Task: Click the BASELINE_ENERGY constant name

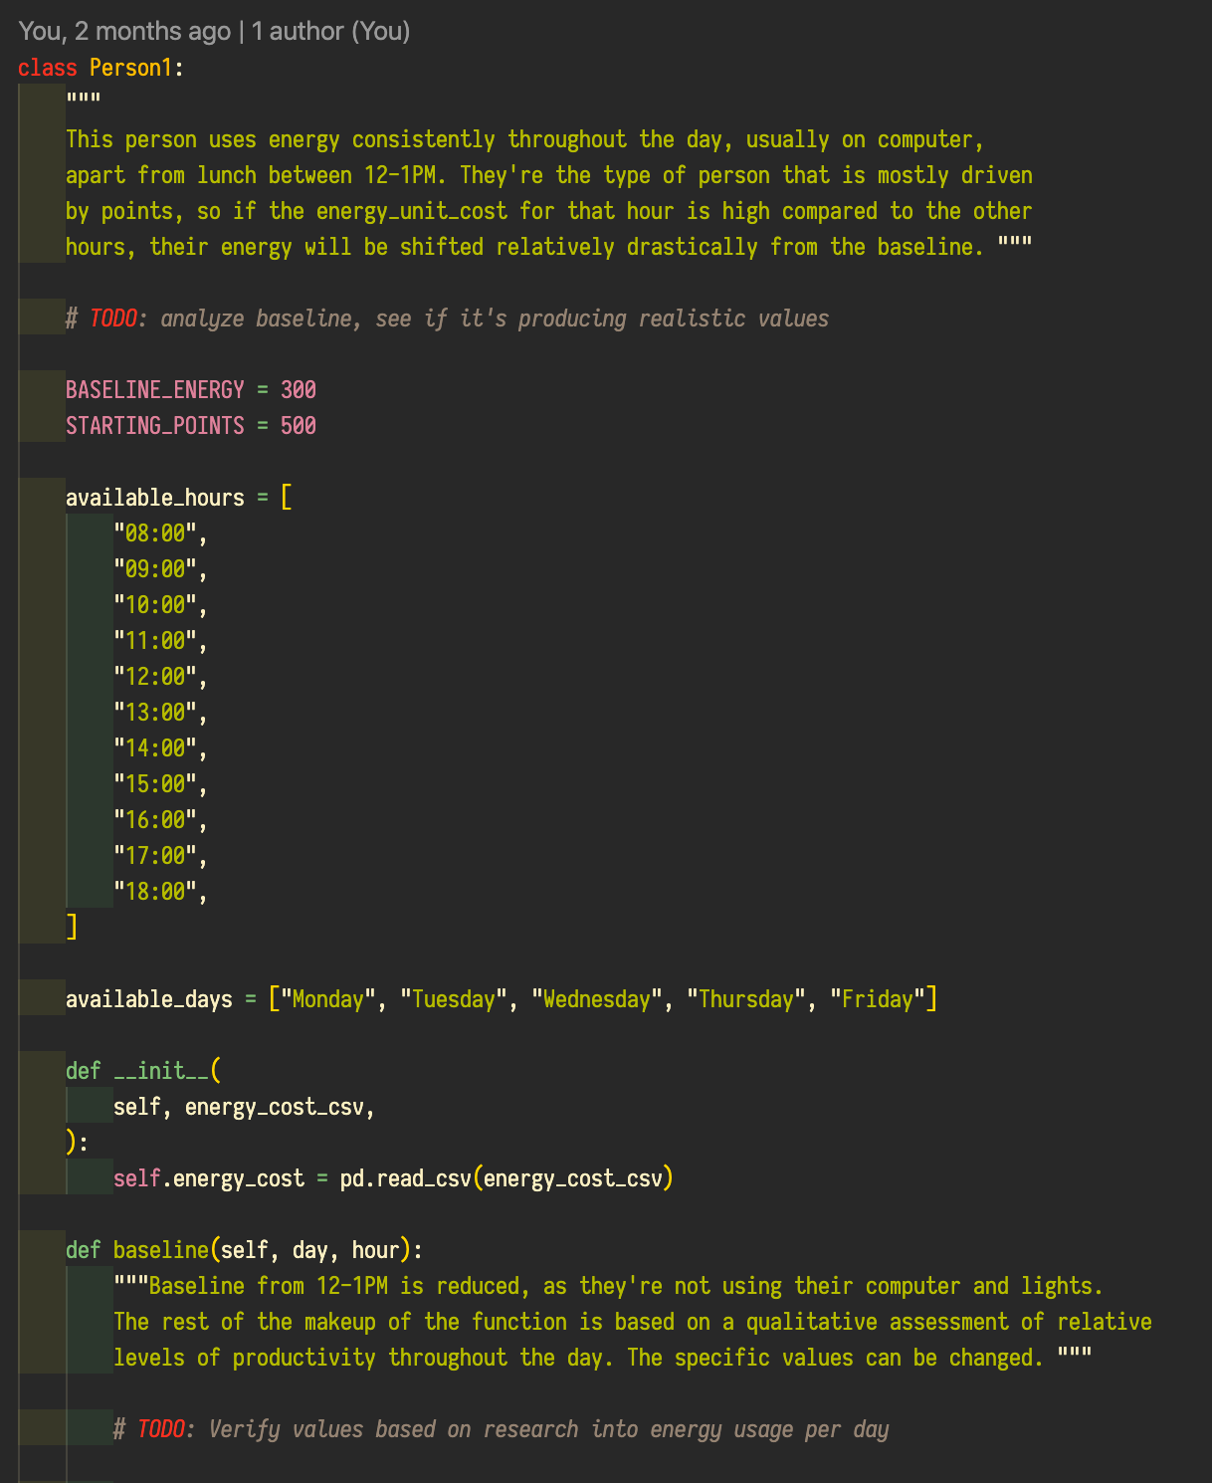Action: tap(155, 390)
